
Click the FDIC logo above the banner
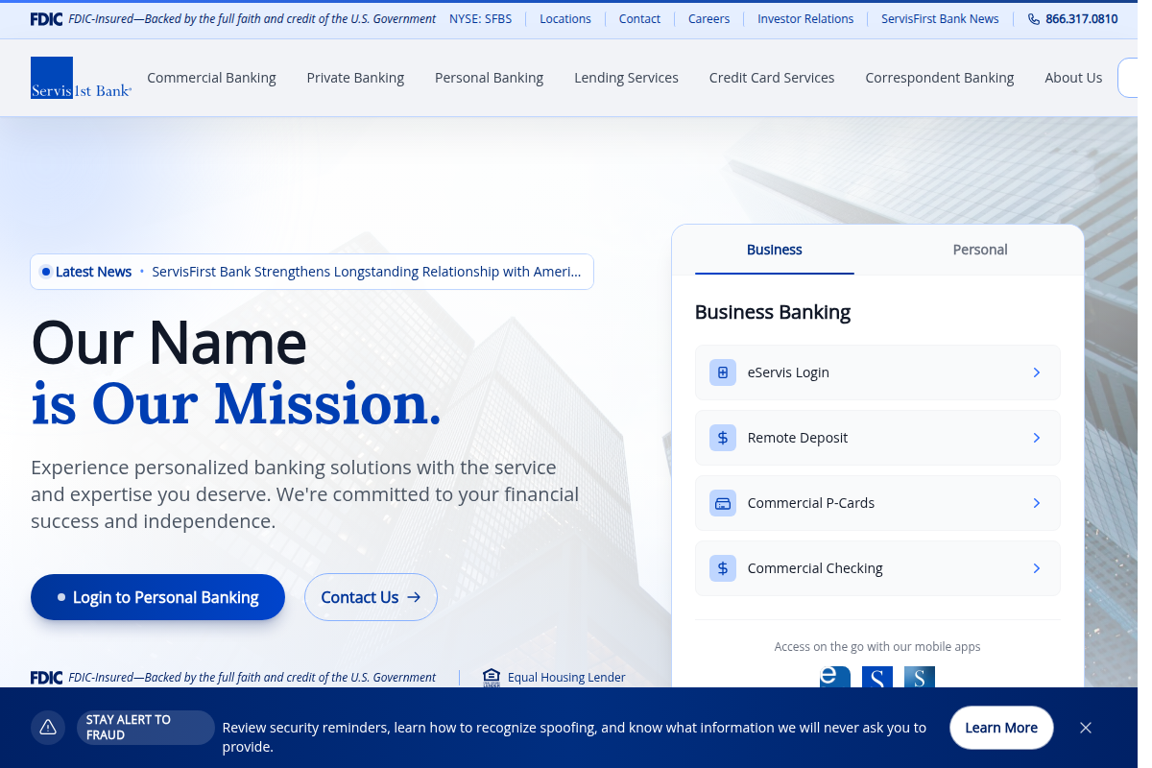46,678
